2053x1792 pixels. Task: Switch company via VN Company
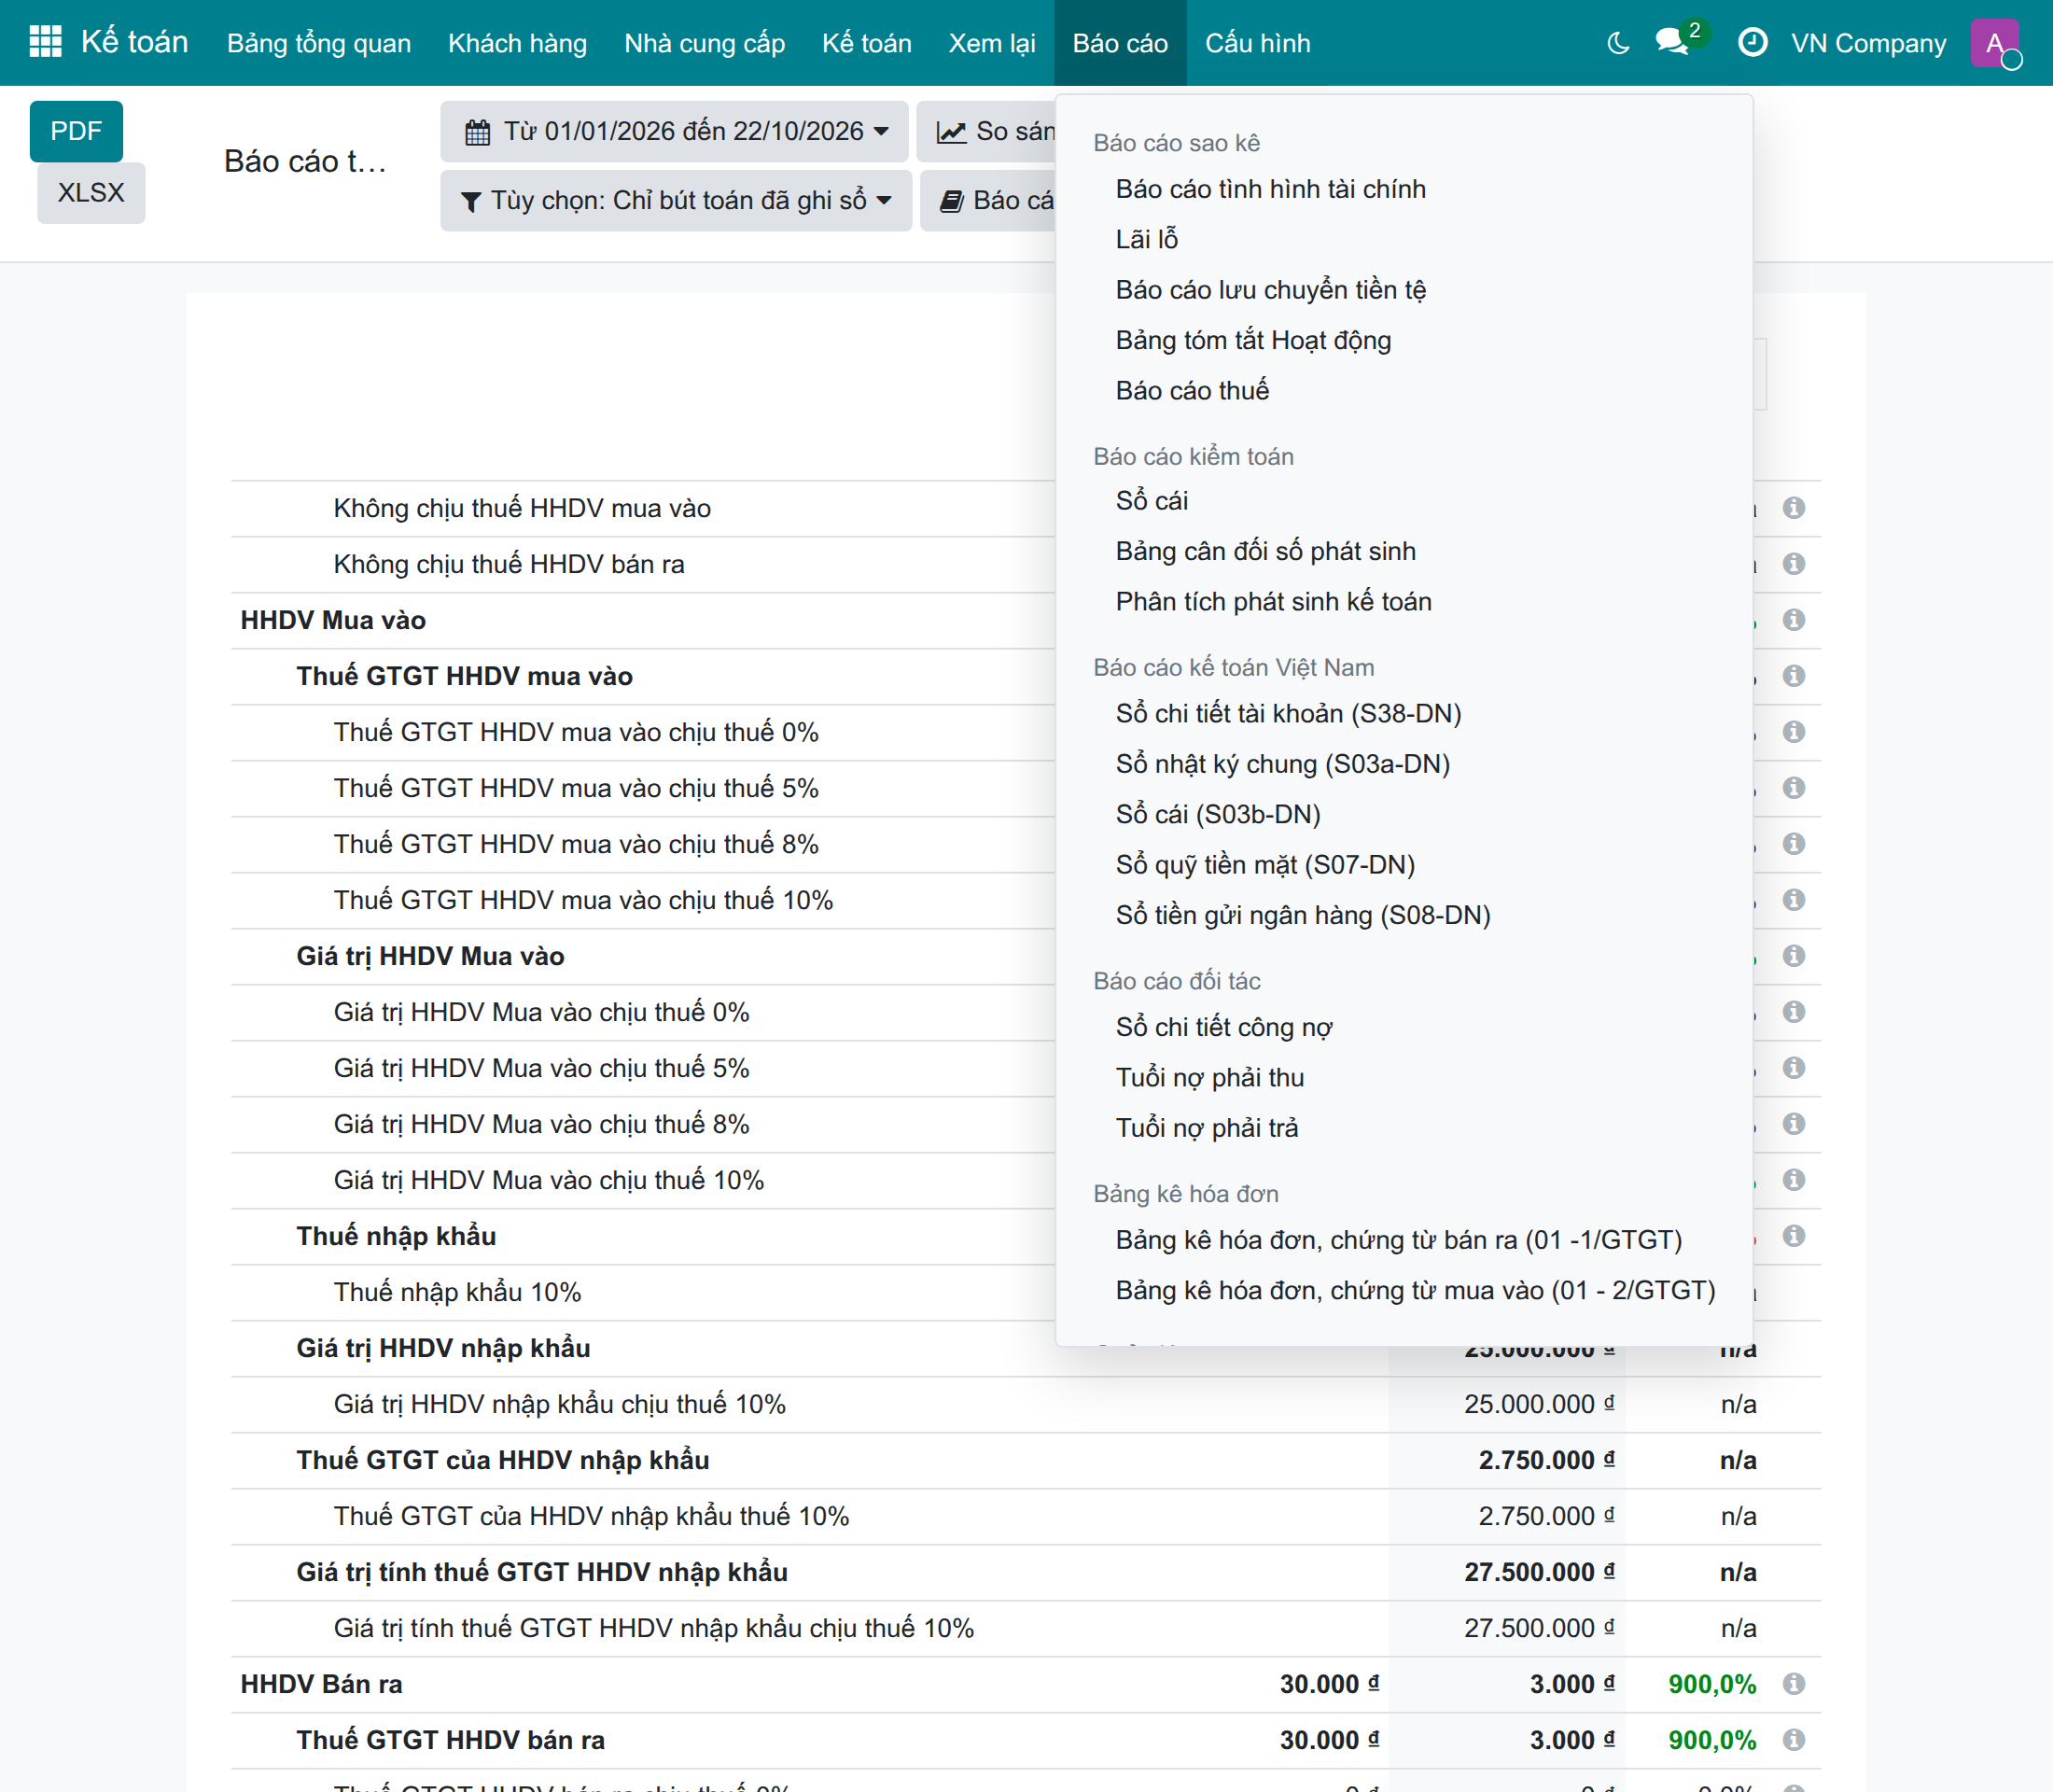point(1868,43)
